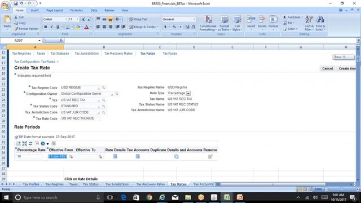Click the Increase Indent icon

point(124,27)
